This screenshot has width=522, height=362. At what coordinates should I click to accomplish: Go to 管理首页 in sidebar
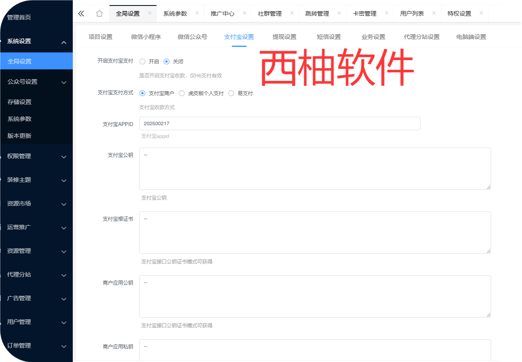19,18
